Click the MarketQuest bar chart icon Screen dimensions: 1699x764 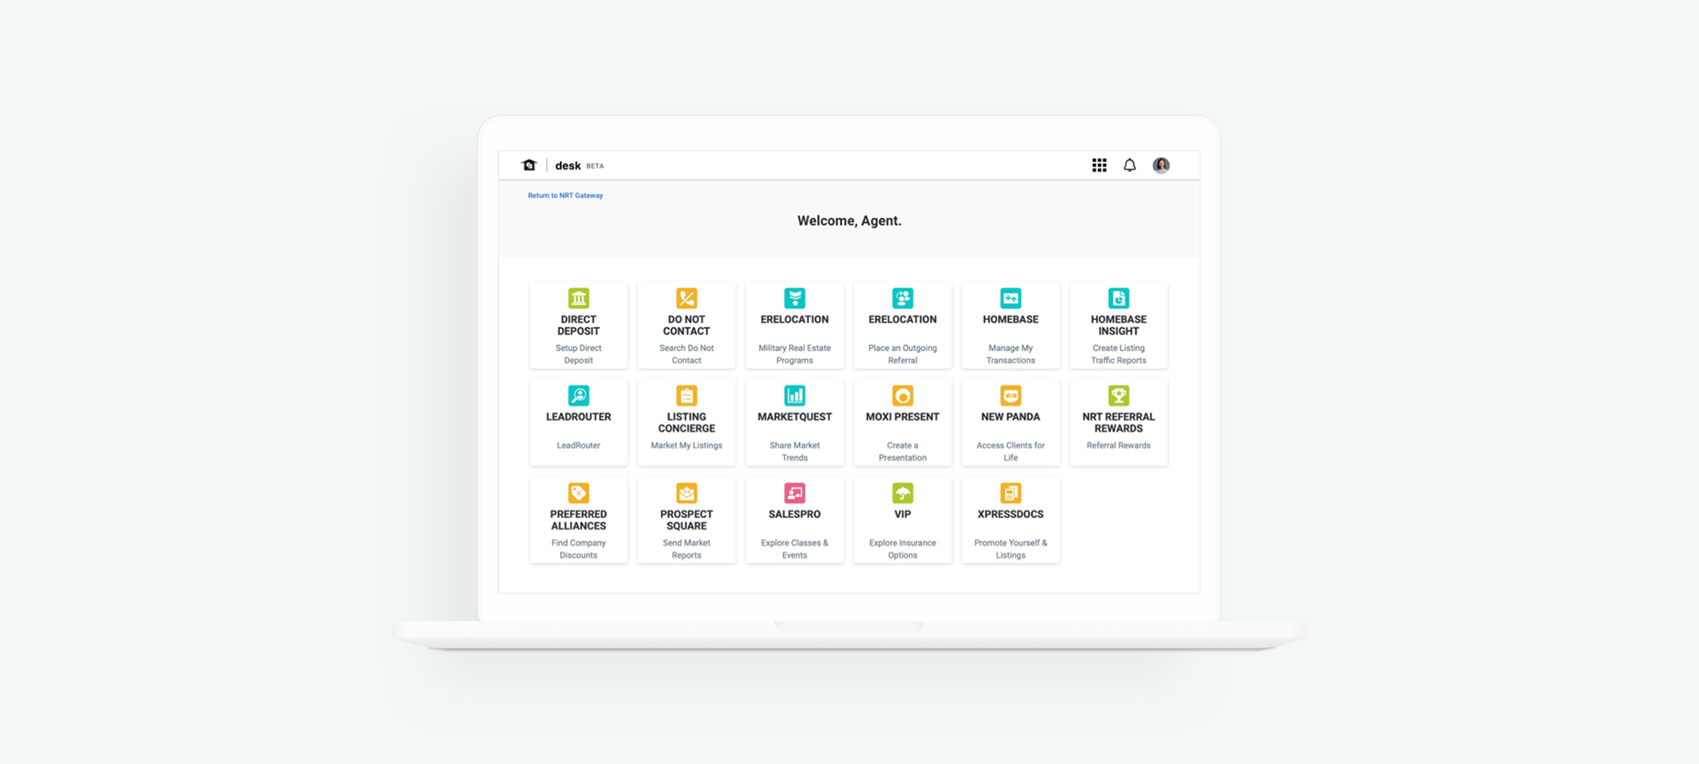[x=795, y=395]
